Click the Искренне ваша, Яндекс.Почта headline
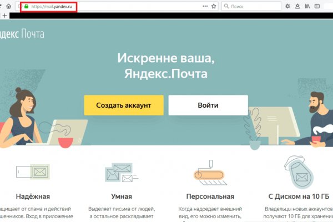Viewport: 333px width, 222px height. click(165, 65)
